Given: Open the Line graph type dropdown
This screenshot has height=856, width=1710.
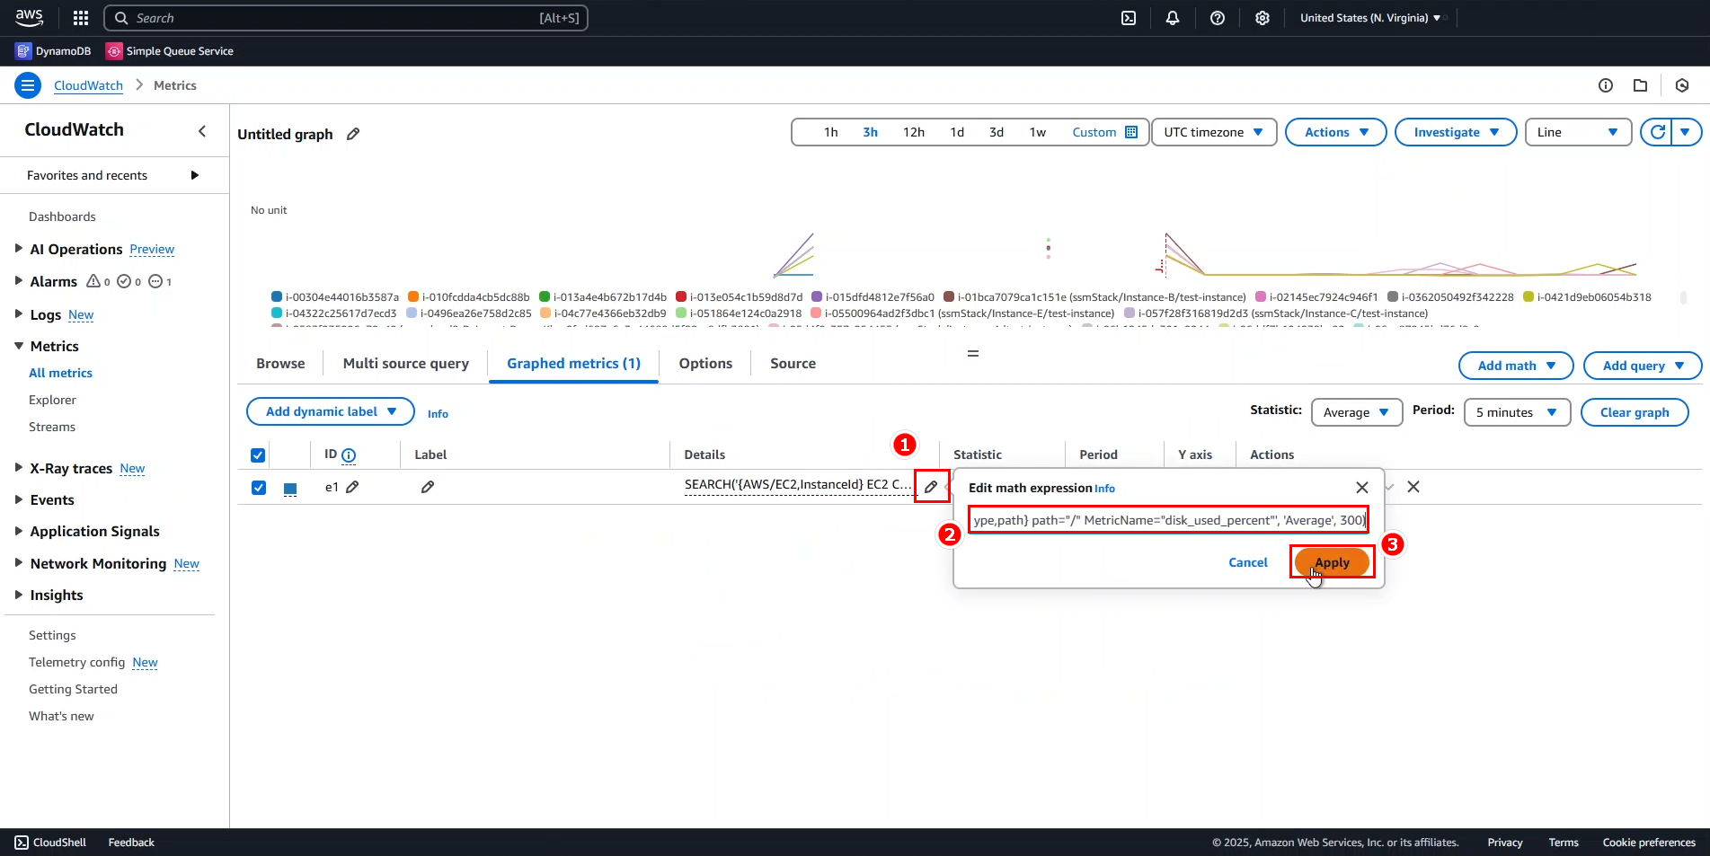Looking at the screenshot, I should [1577, 132].
